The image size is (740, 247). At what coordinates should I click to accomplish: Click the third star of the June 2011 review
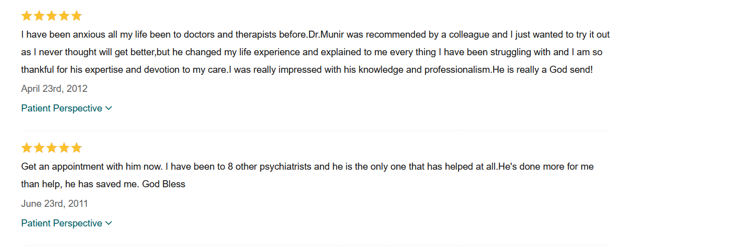[x=52, y=148]
